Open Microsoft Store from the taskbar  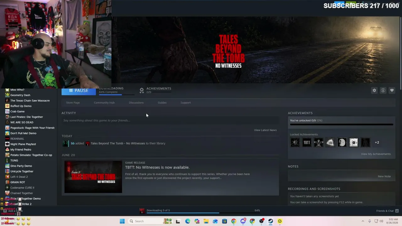[x=224, y=221]
